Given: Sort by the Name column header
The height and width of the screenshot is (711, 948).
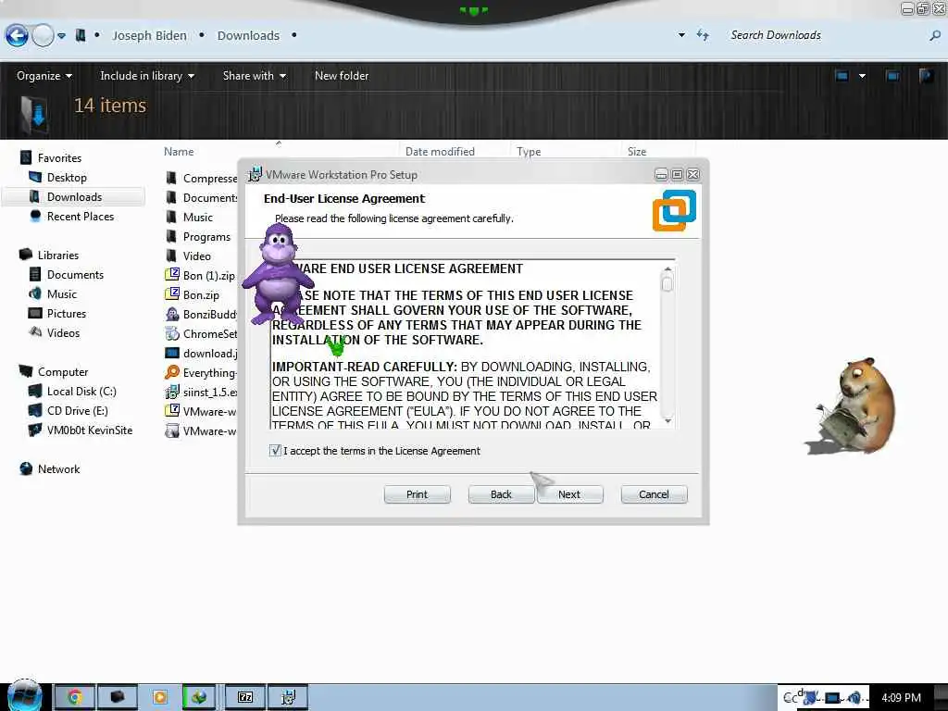Looking at the screenshot, I should [179, 152].
